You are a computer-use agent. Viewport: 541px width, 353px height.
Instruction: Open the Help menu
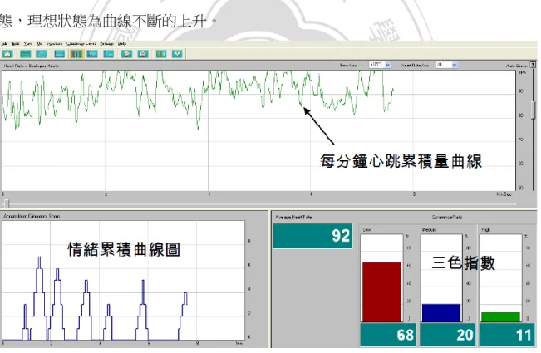click(122, 43)
